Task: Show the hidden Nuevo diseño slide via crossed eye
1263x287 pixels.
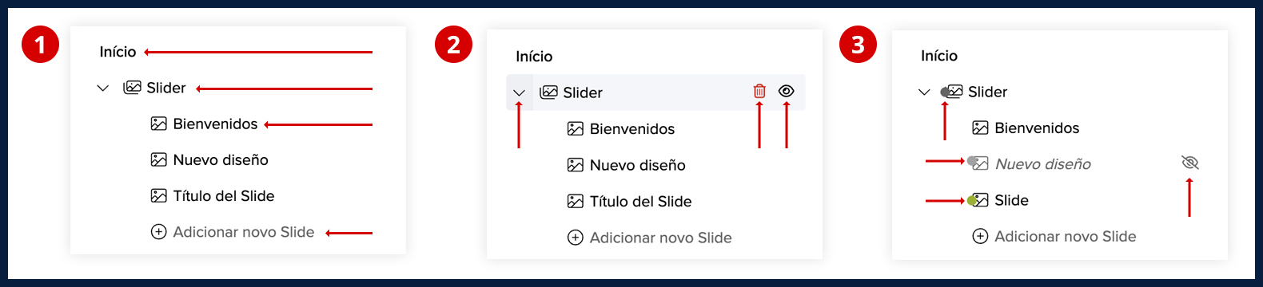Action: pyautogui.click(x=1190, y=163)
